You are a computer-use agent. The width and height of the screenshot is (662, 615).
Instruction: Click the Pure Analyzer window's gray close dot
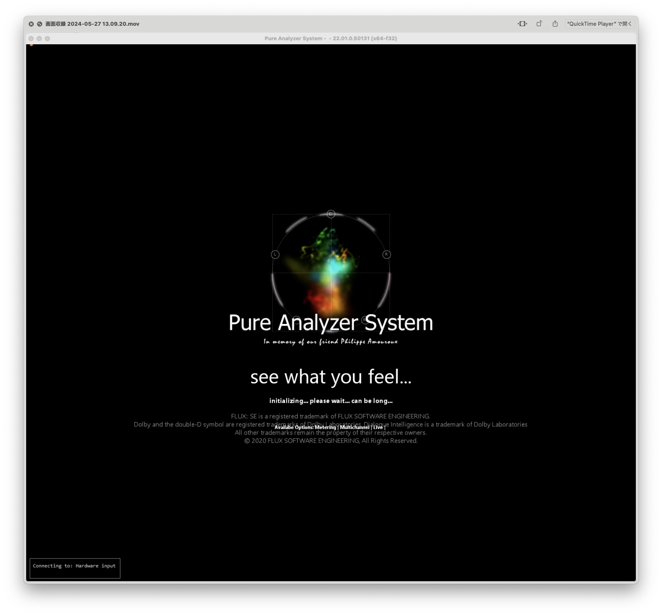[x=31, y=38]
